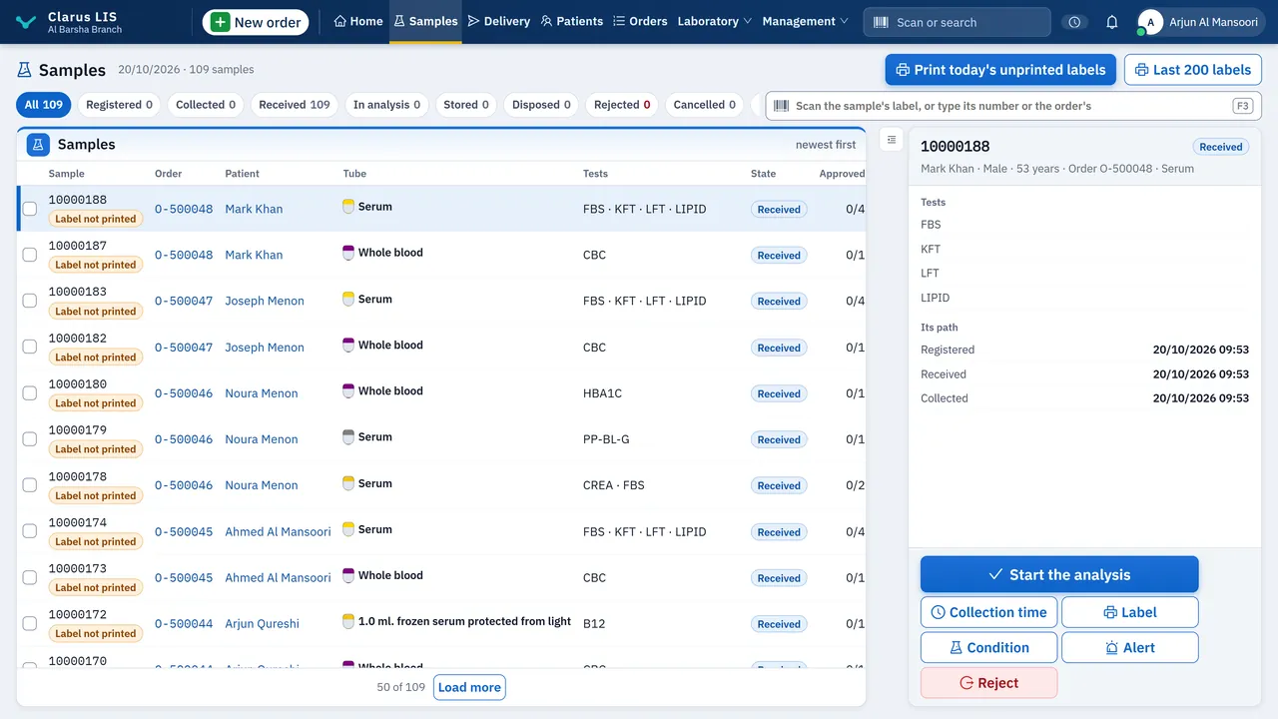Click the Condition button
Viewport: 1278px width, 719px height.
(988, 647)
